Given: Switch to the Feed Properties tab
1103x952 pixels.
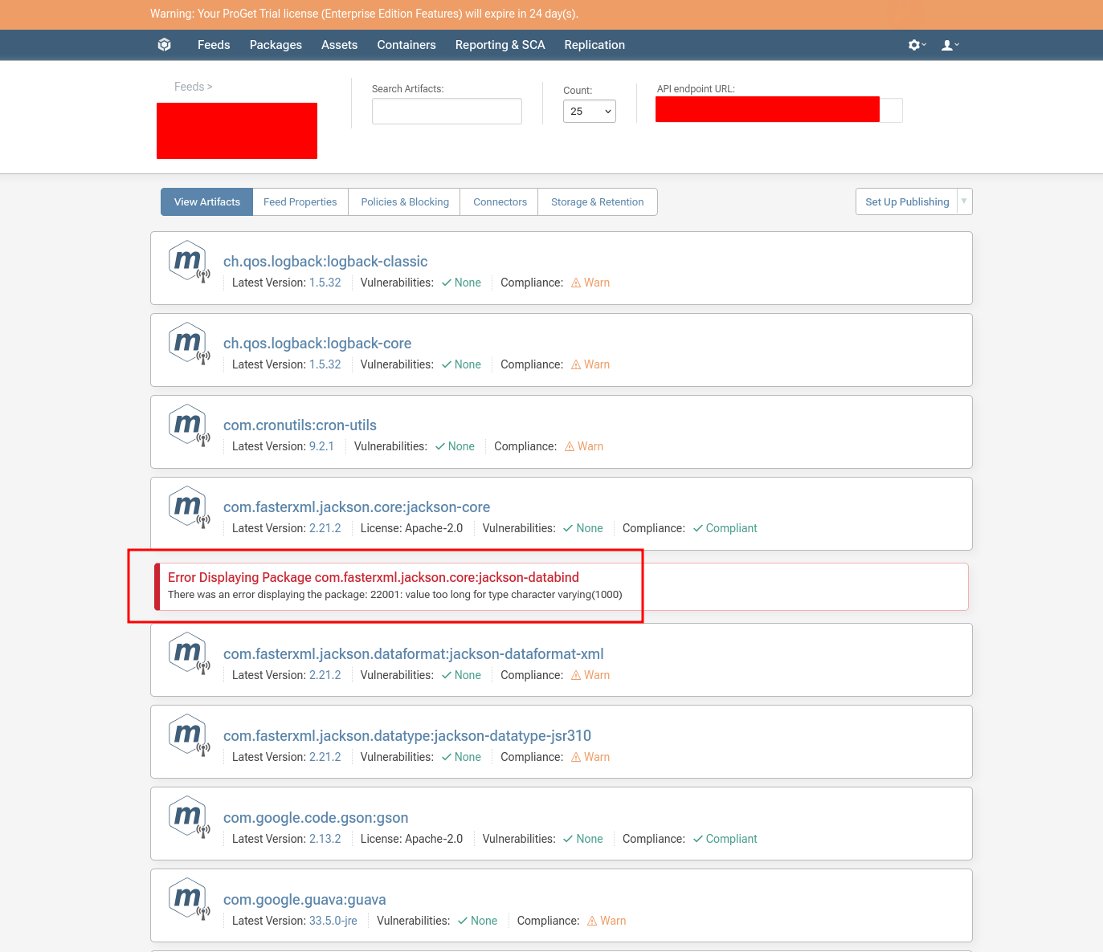Looking at the screenshot, I should pyautogui.click(x=300, y=202).
